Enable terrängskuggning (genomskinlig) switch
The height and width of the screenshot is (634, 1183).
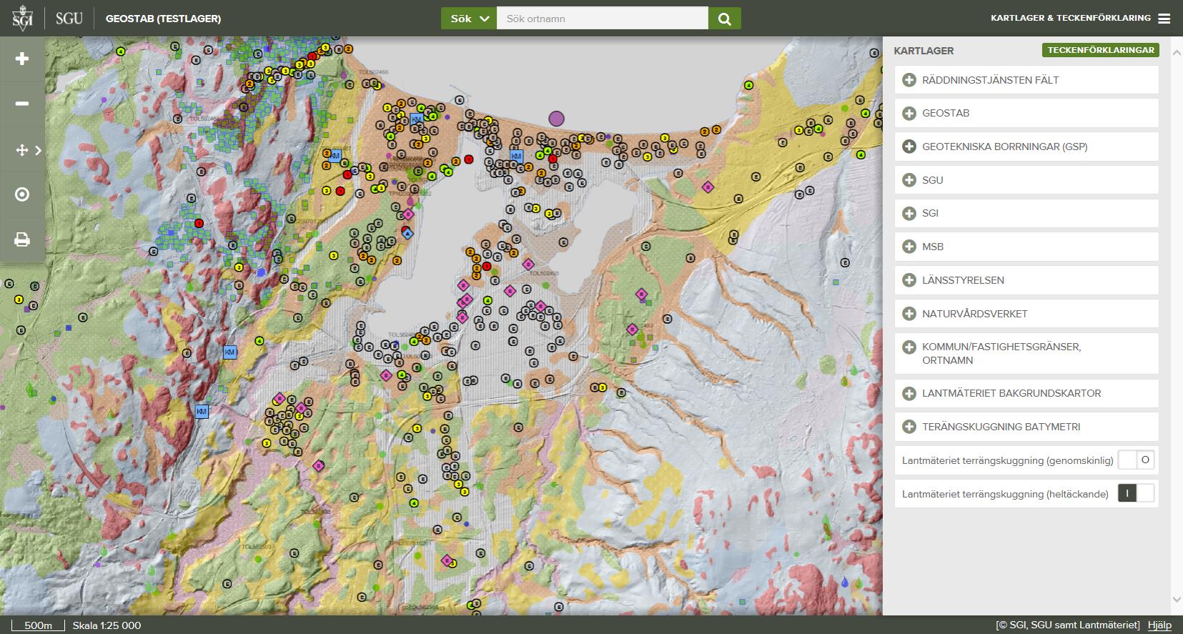[1136, 460]
